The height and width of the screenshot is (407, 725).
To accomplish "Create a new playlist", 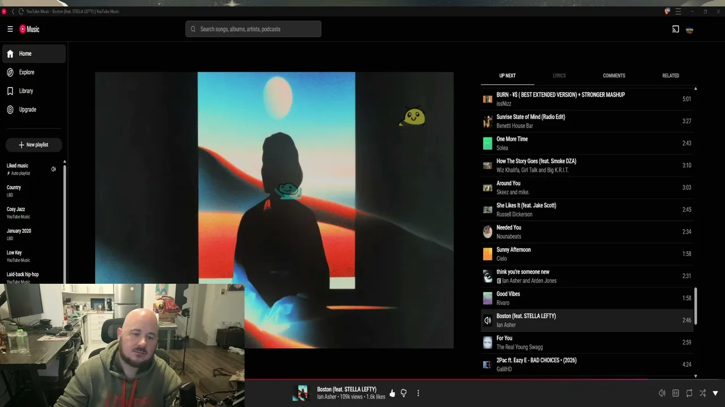I will click(x=34, y=145).
